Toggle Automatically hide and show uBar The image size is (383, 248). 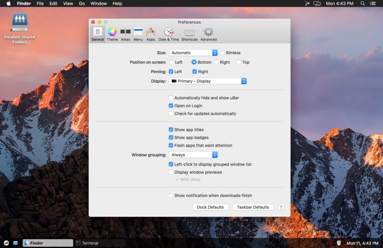(171, 98)
